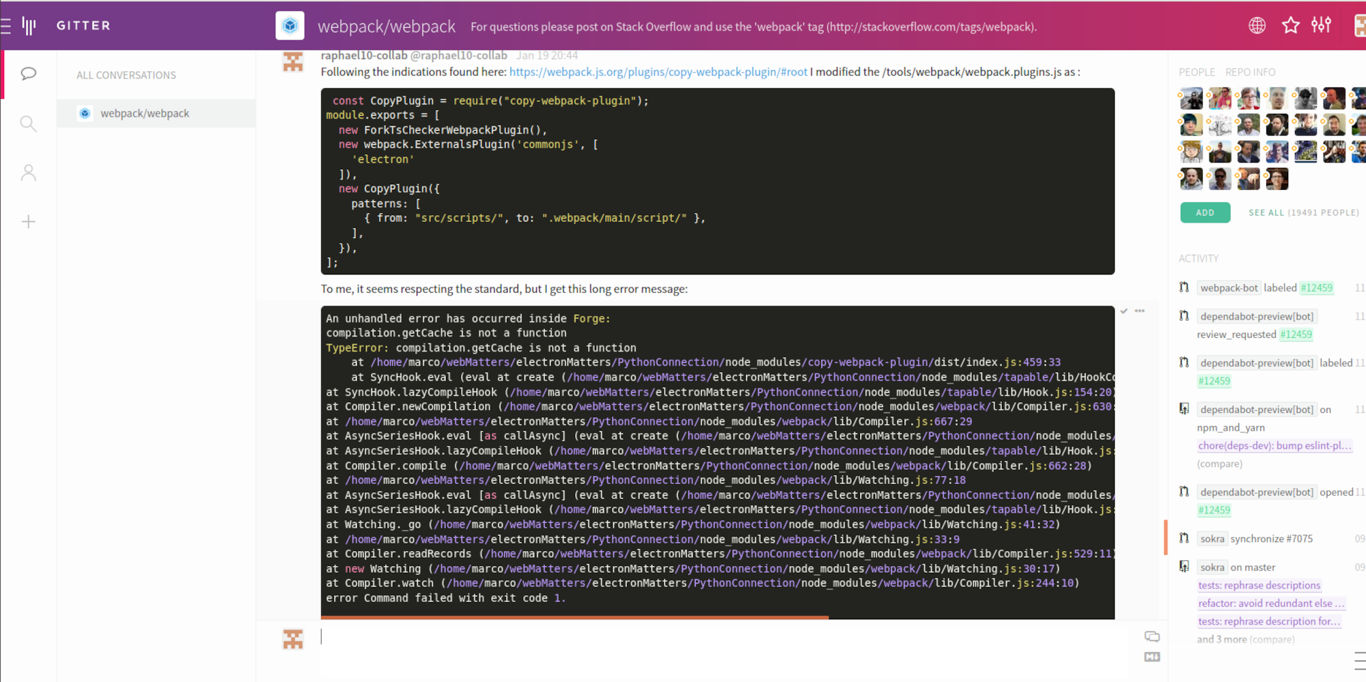Favorite the room with the star icon
1366x682 pixels.
[x=1290, y=25]
